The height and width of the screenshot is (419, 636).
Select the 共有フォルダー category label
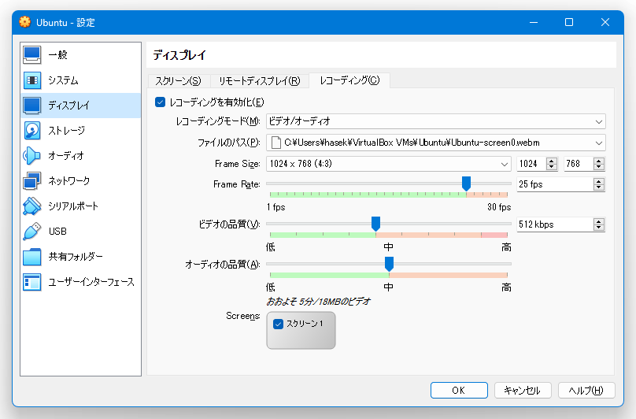tap(76, 256)
